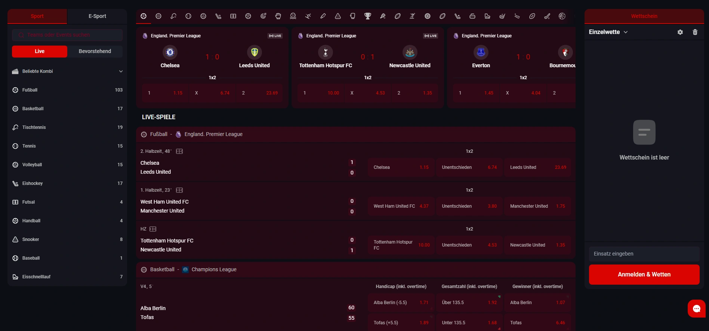Click Anmelden & Wetten button
This screenshot has width=709, height=331.
644,275
